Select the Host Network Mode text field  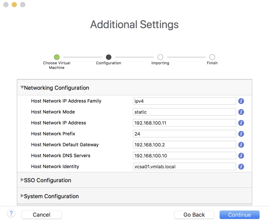(x=184, y=112)
